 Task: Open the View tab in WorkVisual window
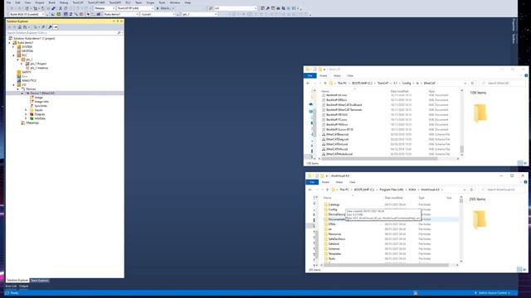353,182
